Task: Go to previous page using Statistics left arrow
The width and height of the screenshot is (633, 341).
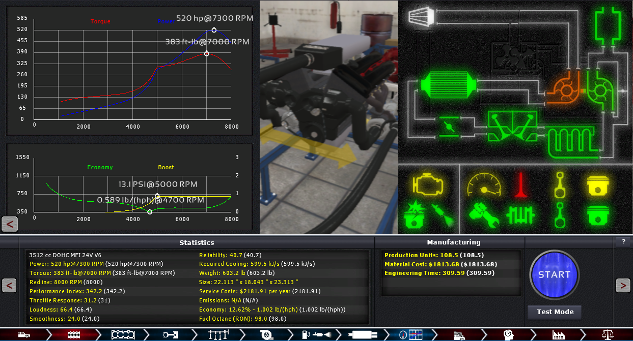Action: pyautogui.click(x=9, y=286)
